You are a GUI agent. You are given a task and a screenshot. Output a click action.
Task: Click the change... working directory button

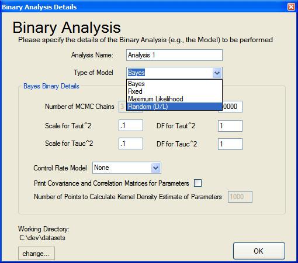tap(36, 254)
